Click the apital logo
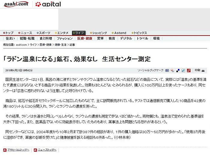This screenshot has width=210, height=155. coord(48,4)
